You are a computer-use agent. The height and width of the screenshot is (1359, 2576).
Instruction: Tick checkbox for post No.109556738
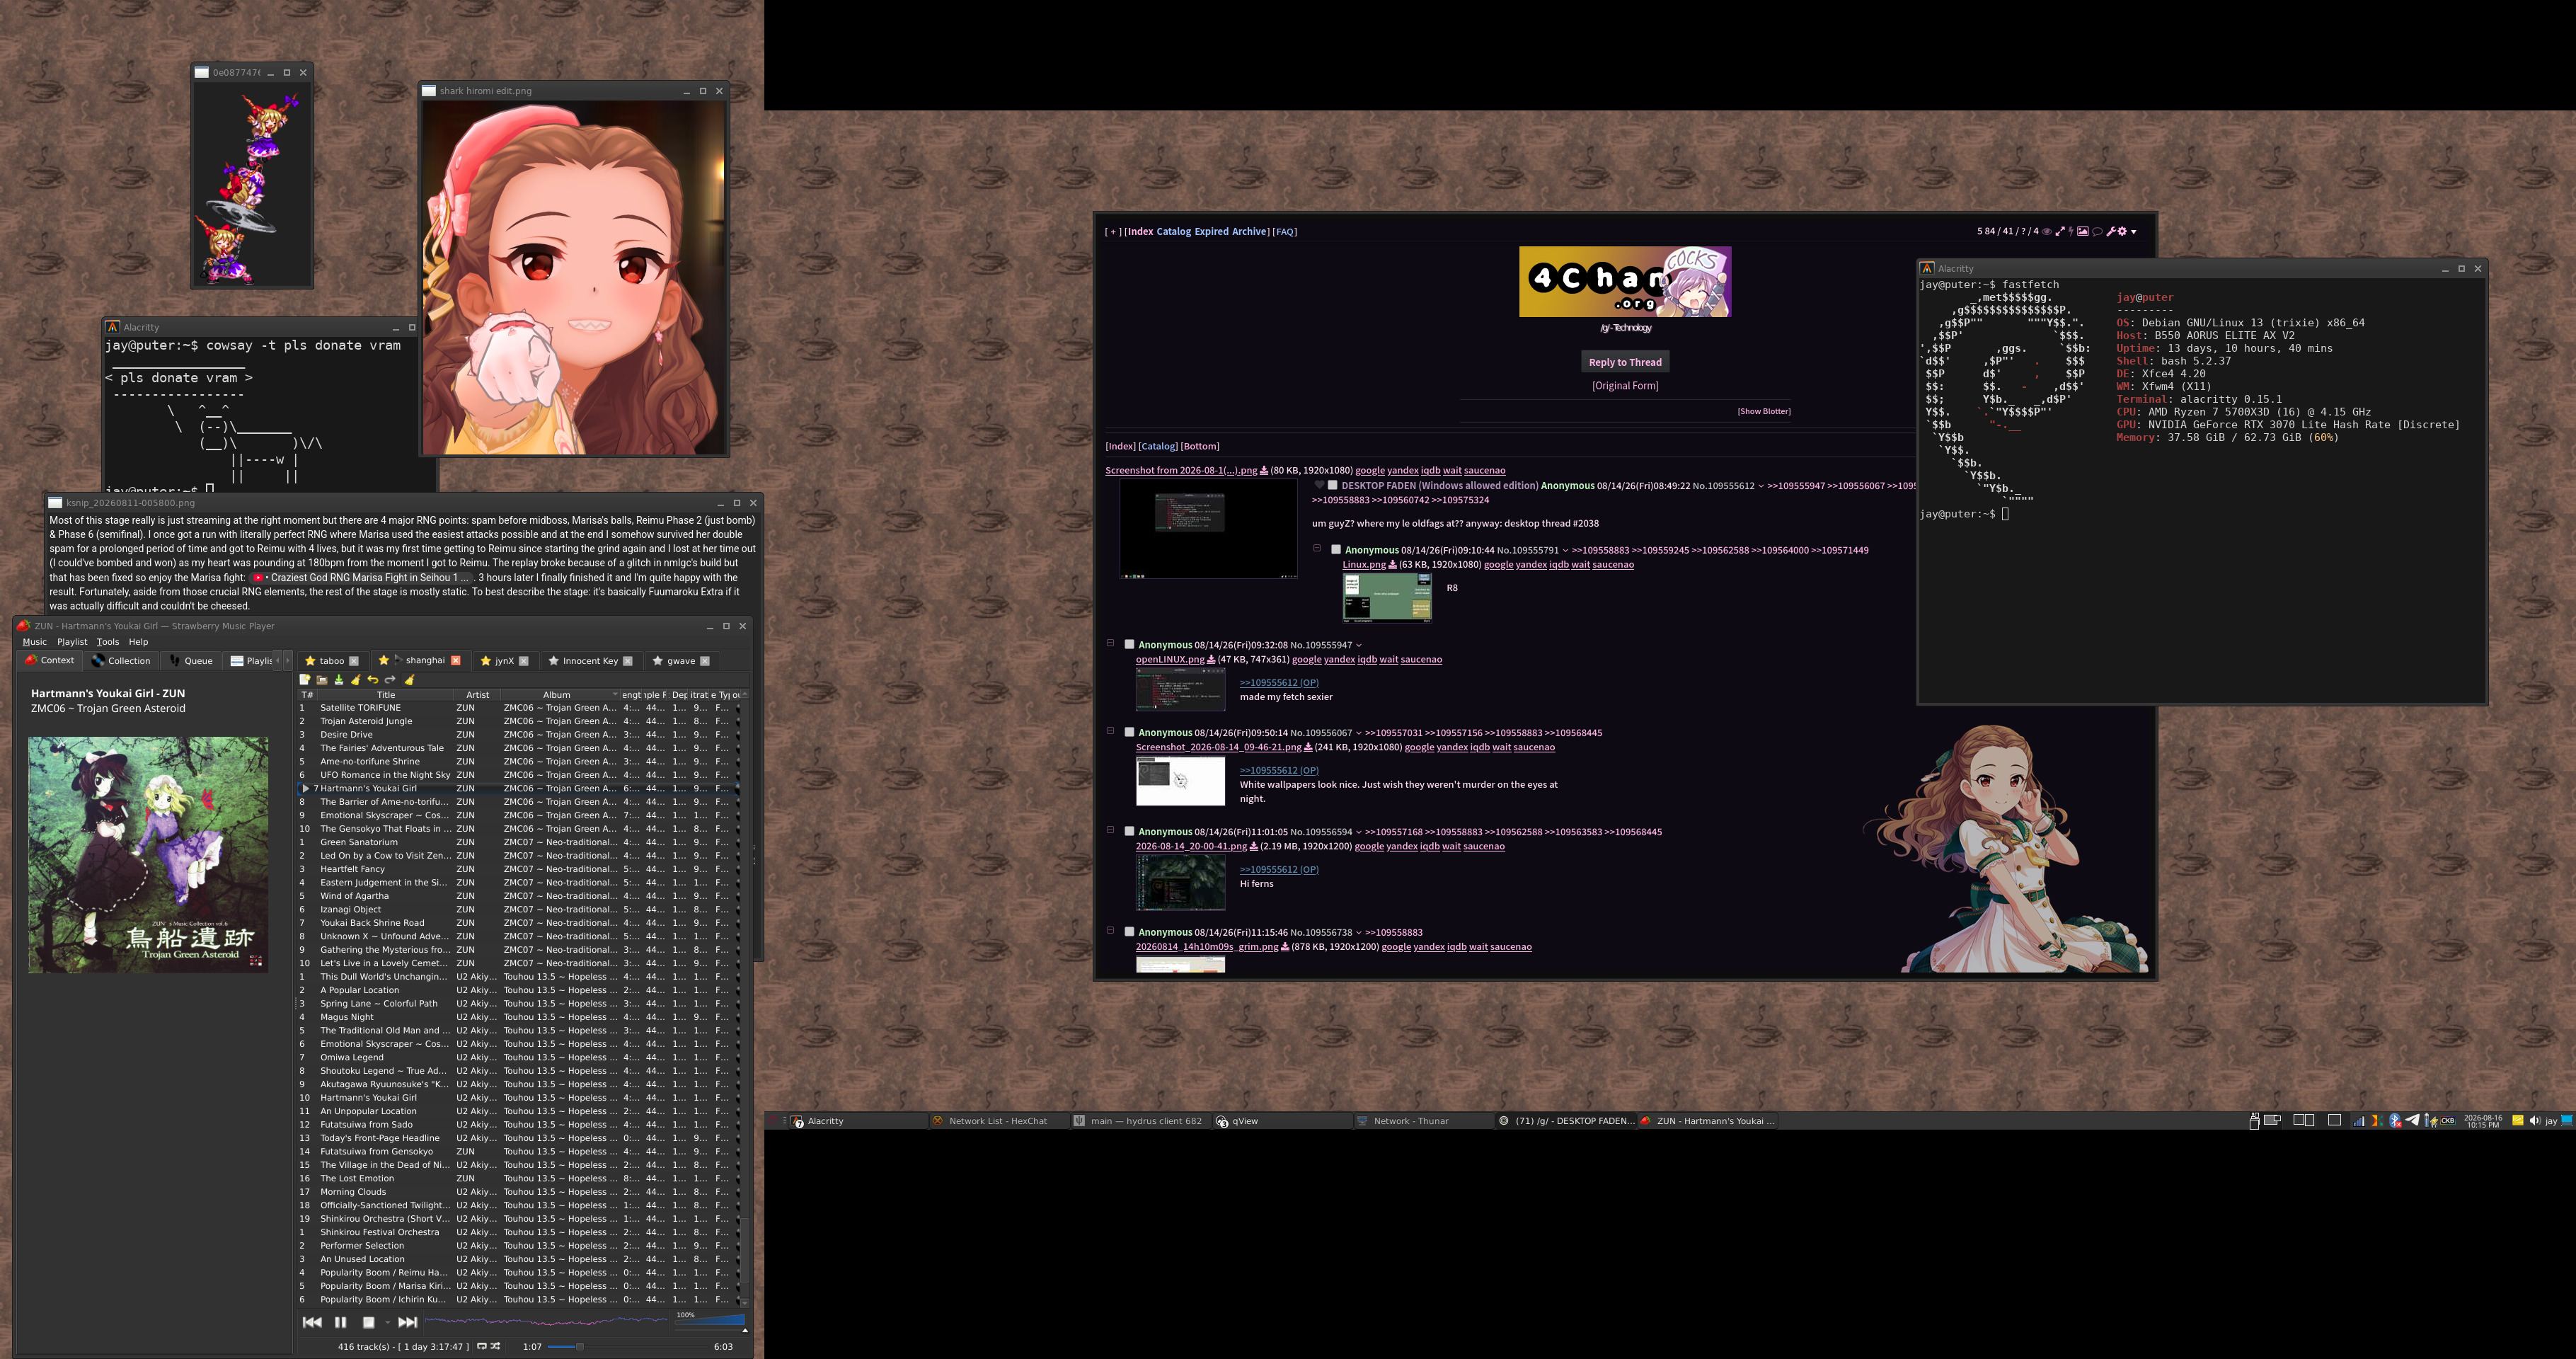click(x=1129, y=932)
